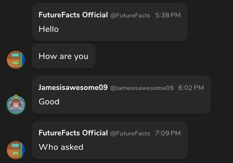Click the 5:38 PM timestamp
This screenshot has width=233, height=163.
point(168,15)
